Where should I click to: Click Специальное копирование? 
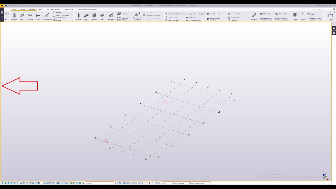coord(266,19)
